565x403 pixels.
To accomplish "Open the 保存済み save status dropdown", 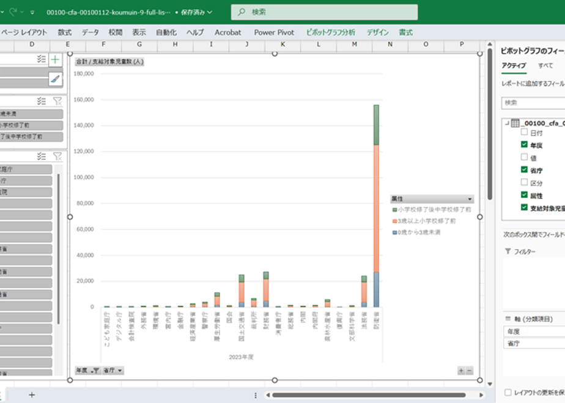I will 197,12.
